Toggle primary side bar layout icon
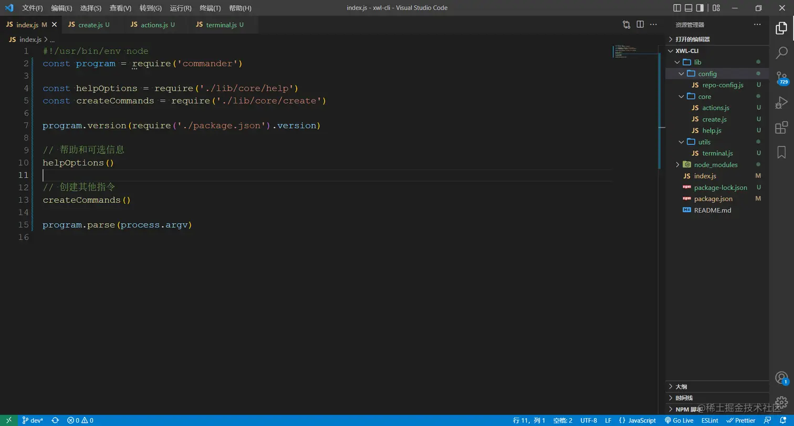The width and height of the screenshot is (794, 426). 677,8
